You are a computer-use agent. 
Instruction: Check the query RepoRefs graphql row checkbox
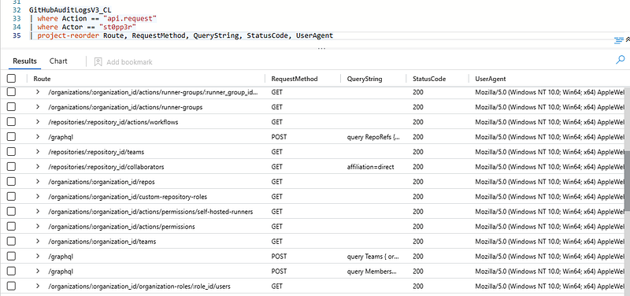tap(11, 136)
